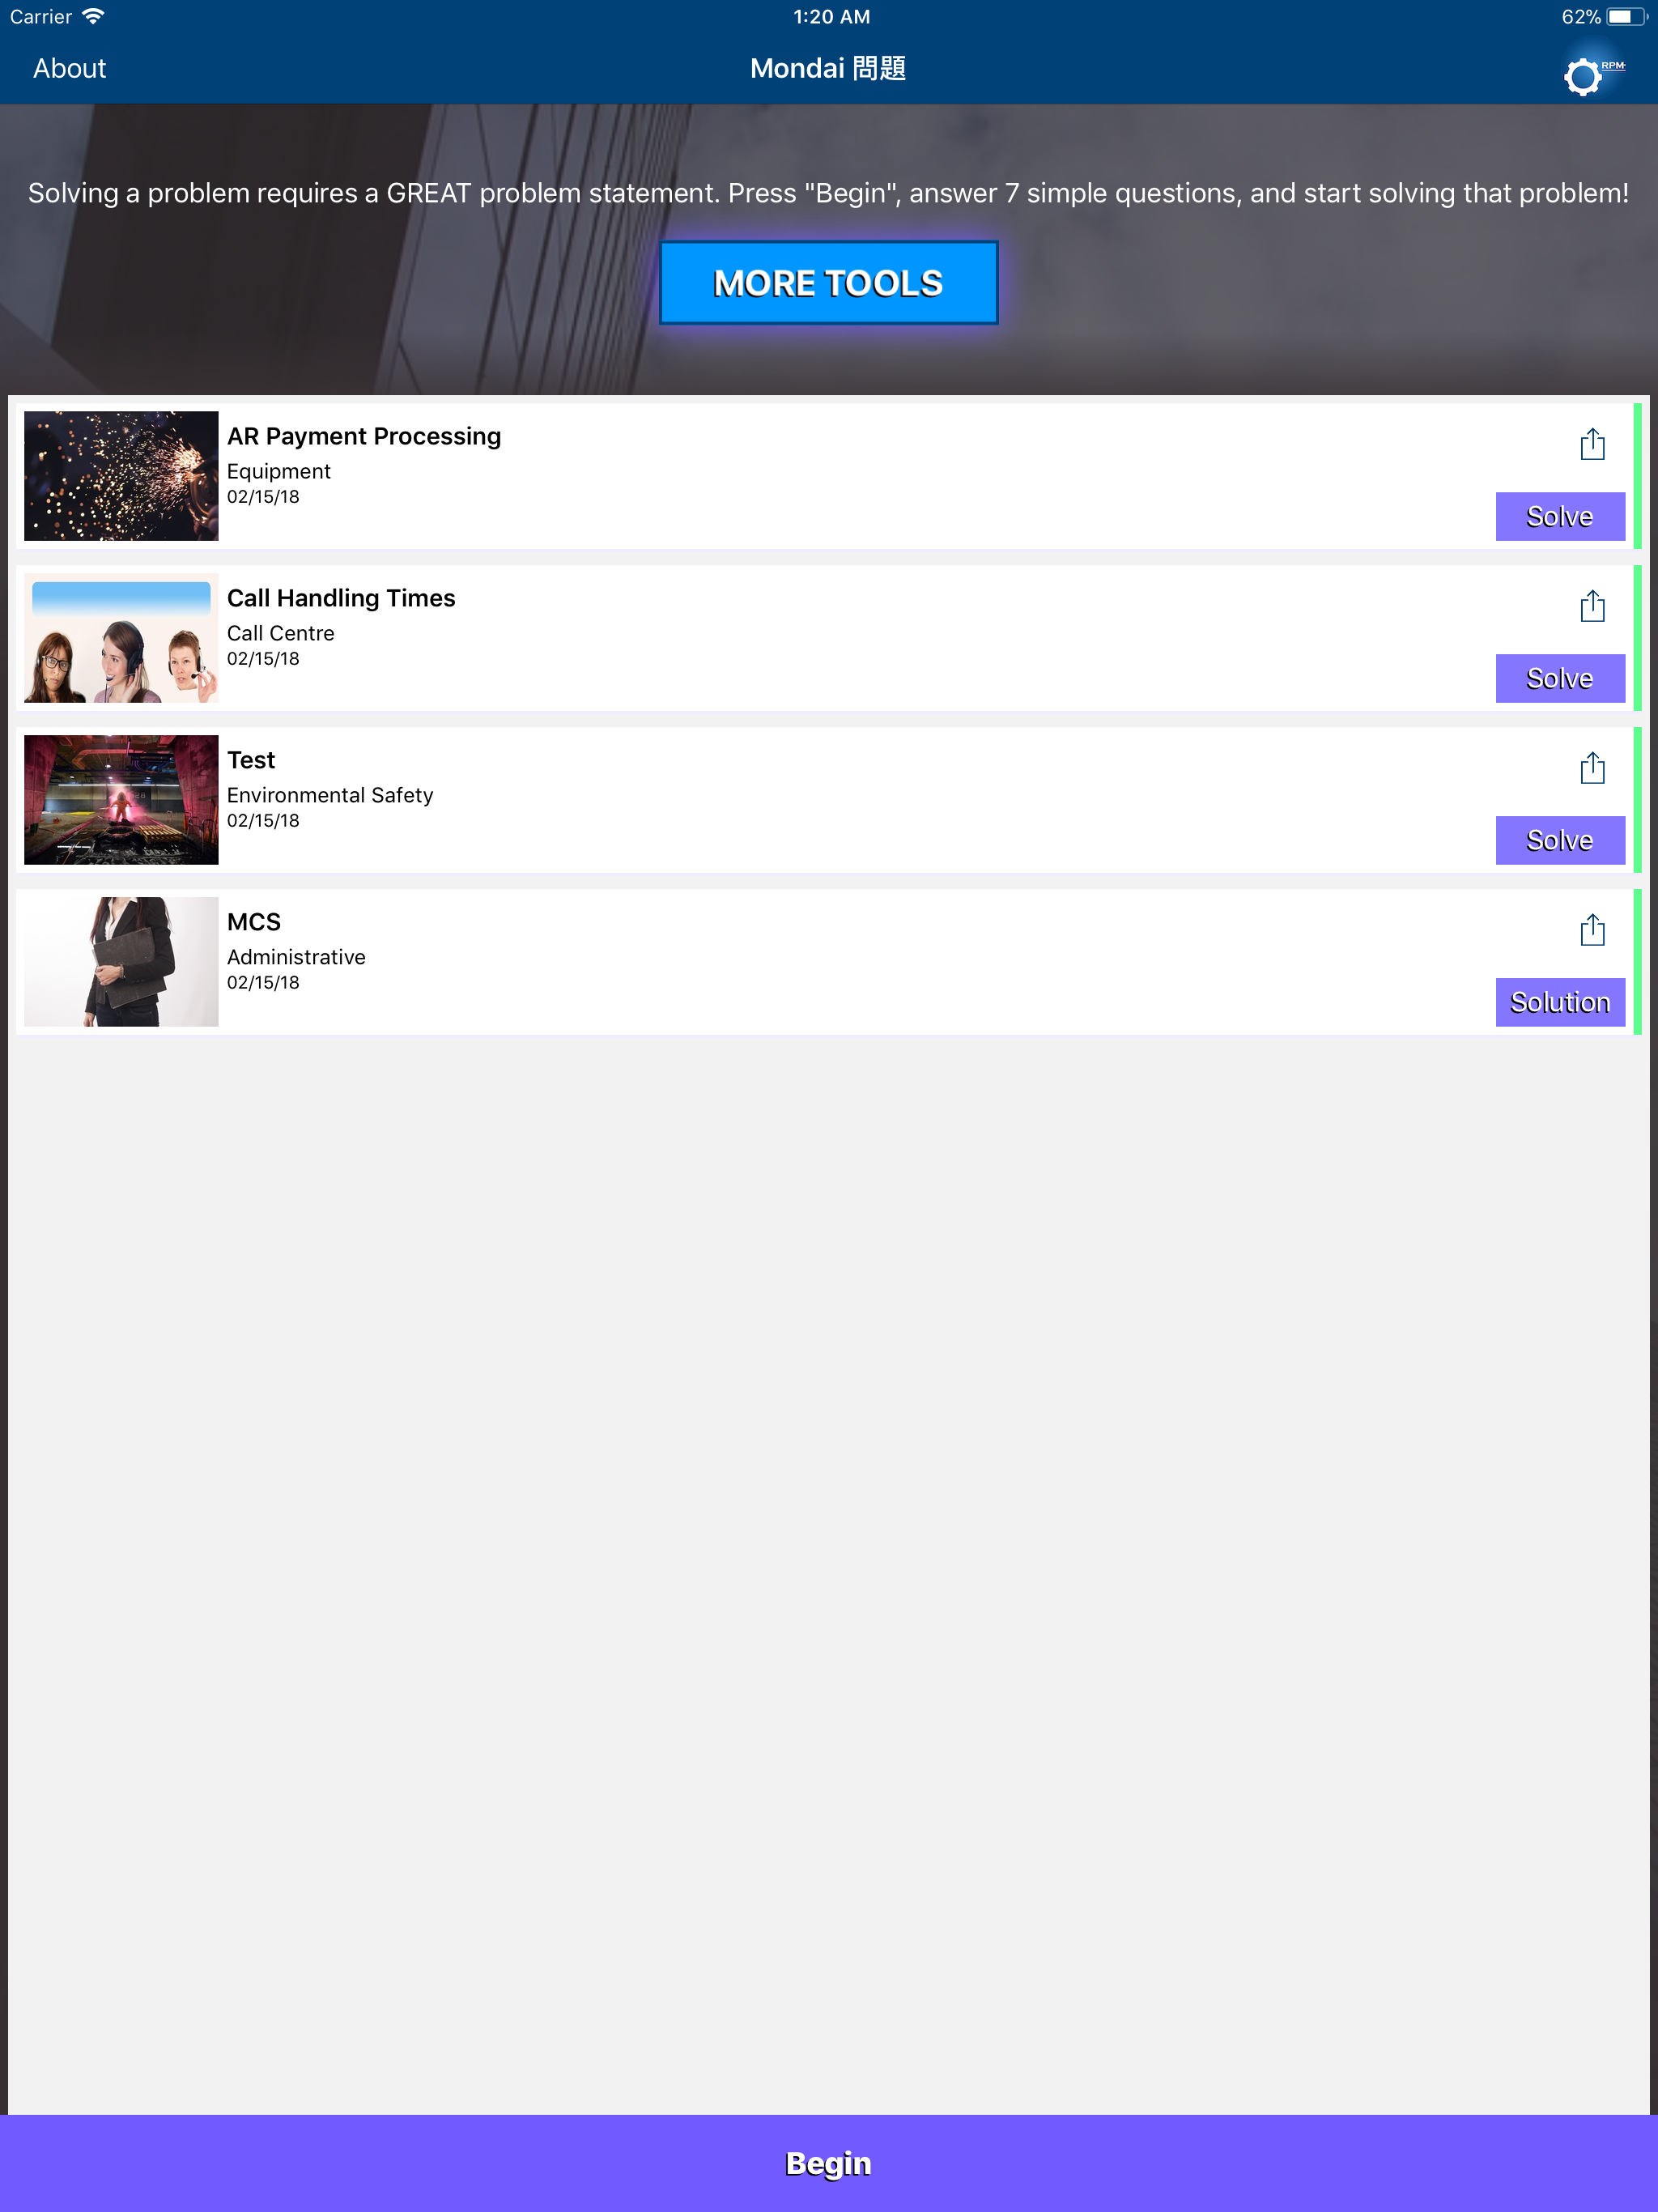Select the Test problem thumbnail image

[x=121, y=800]
